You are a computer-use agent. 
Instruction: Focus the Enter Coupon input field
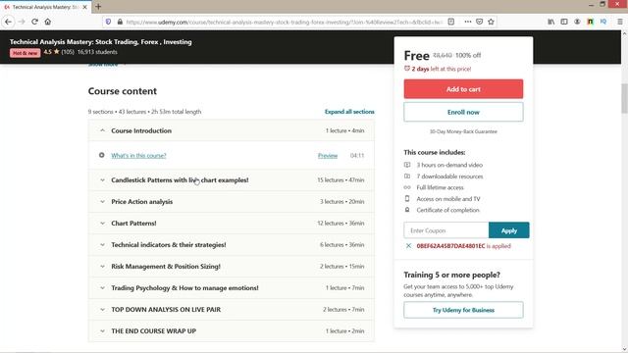pyautogui.click(x=446, y=230)
